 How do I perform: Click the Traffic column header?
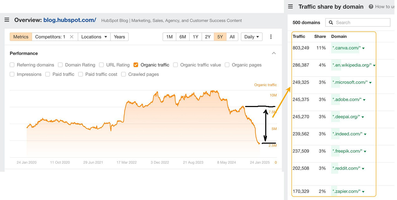pyautogui.click(x=299, y=36)
